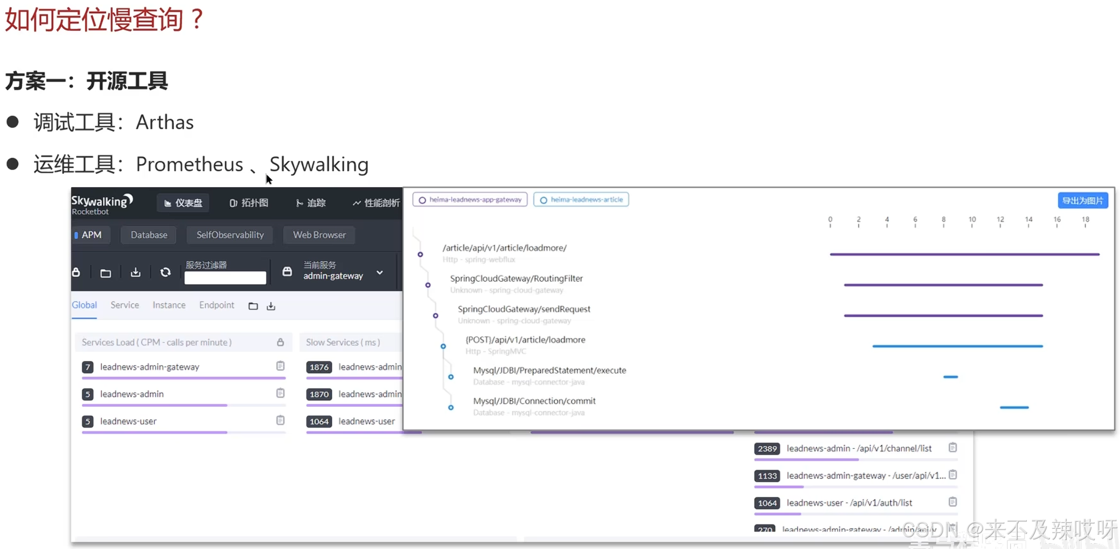This screenshot has width=1120, height=549.
Task: Select /article/api/v1/article/loadmore/ span
Action: point(504,248)
